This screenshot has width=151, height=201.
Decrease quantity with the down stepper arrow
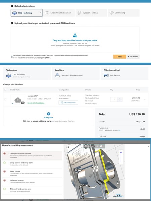120,100
